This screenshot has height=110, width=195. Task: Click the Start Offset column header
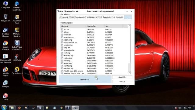[95, 26]
